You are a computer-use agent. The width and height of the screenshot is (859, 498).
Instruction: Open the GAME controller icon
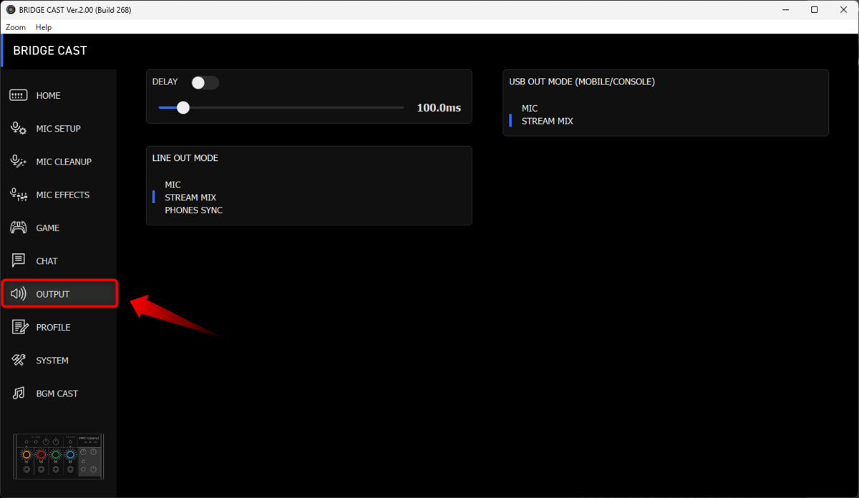click(x=19, y=228)
